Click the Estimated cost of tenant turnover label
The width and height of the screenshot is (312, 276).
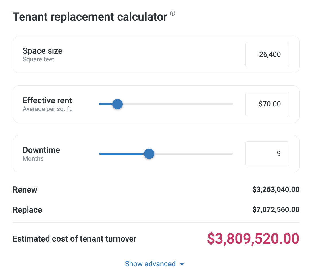74,239
